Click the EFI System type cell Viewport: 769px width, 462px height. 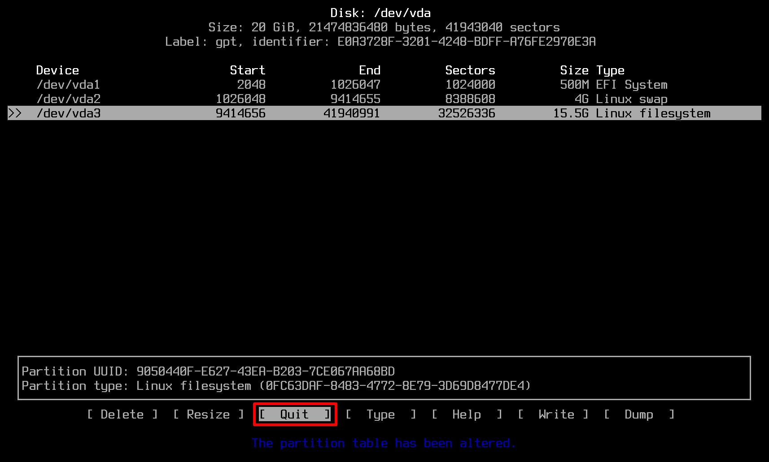(x=632, y=85)
